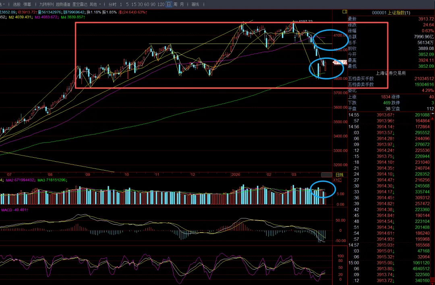Click the 09 month axis label
Screen dimensions: 435x285
[88, 175]
